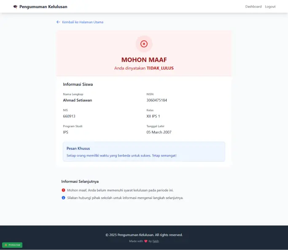The image size is (288, 250).
Task: Click the birth date 05 March 2007
Action: click(x=159, y=132)
